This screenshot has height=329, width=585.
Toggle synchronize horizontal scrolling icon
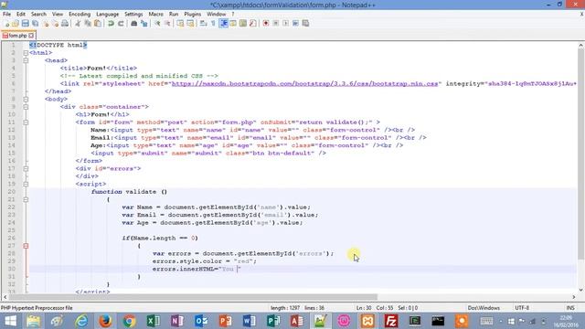(190, 24)
